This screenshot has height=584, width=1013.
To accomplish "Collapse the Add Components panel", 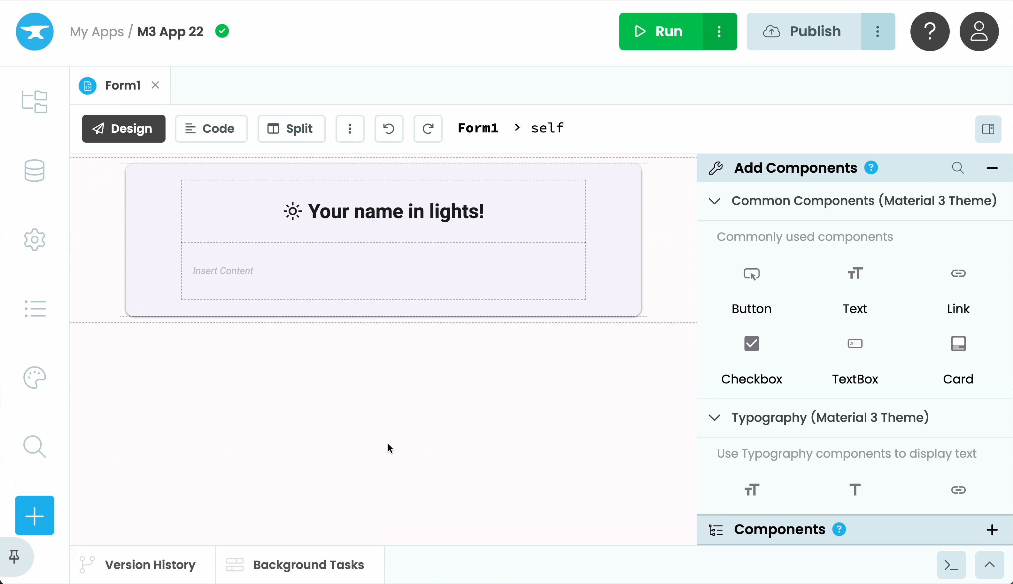I will tap(993, 168).
